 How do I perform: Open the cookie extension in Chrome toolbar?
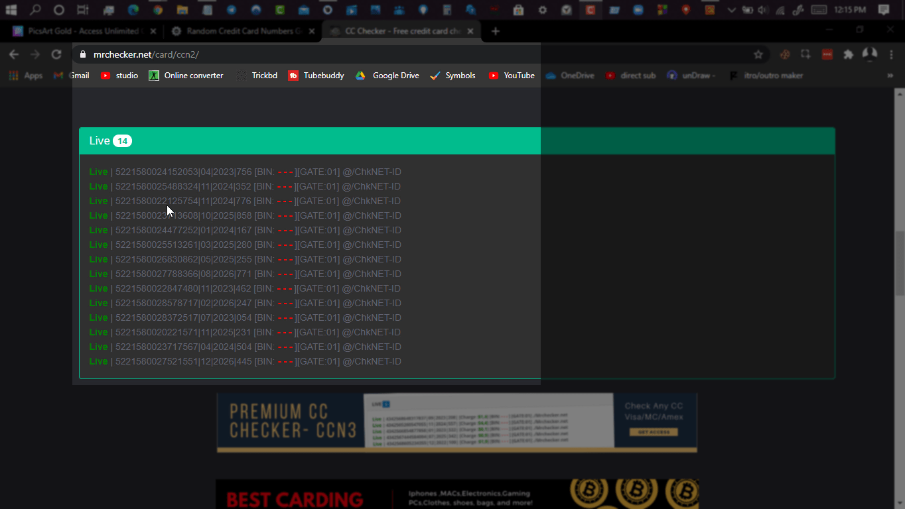point(785,54)
